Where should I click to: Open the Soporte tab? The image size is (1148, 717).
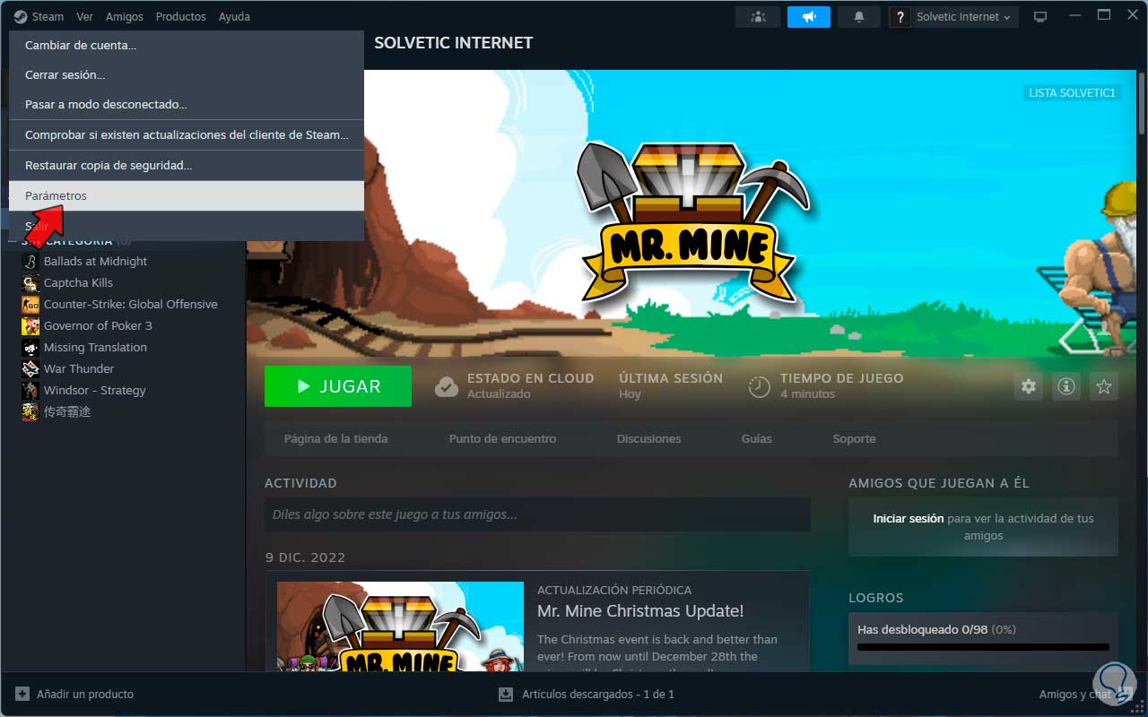pos(854,439)
